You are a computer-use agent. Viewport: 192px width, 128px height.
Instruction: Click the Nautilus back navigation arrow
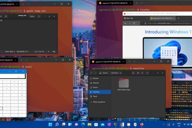point(91,73)
